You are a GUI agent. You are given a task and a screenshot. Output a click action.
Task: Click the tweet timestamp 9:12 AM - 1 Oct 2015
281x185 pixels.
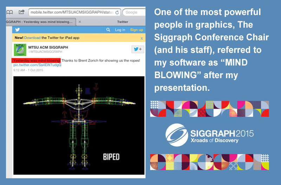point(28,70)
